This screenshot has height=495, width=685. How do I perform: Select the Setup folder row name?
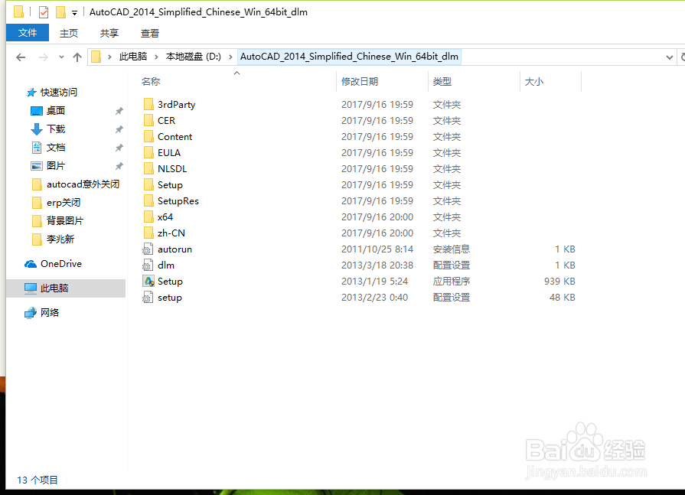pos(170,185)
